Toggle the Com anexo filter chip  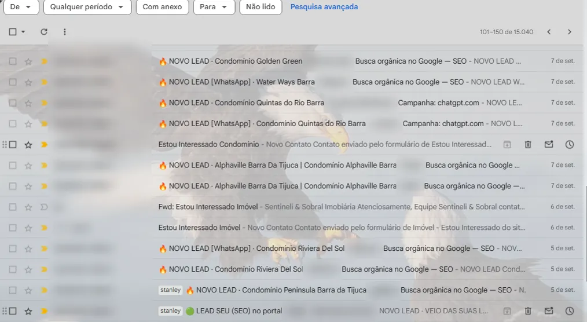pyautogui.click(x=163, y=7)
